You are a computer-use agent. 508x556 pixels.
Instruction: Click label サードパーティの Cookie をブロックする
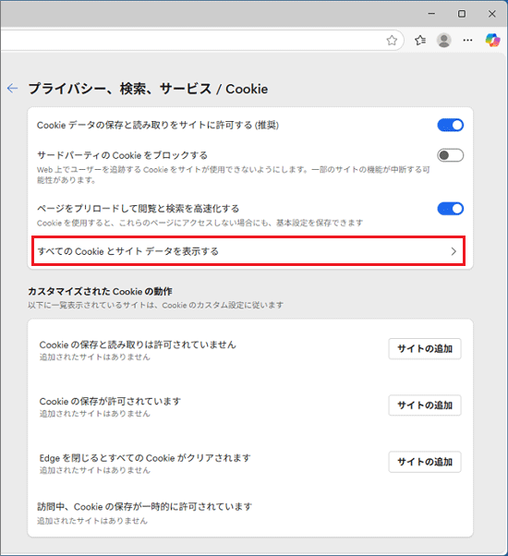coord(122,155)
